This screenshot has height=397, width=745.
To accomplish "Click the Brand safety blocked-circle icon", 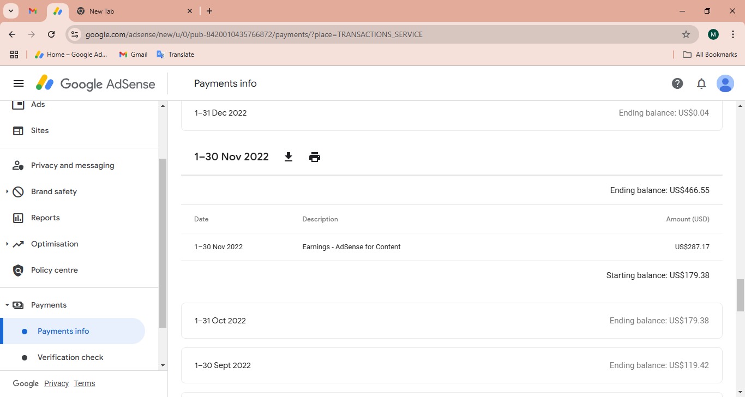I will click(x=18, y=191).
